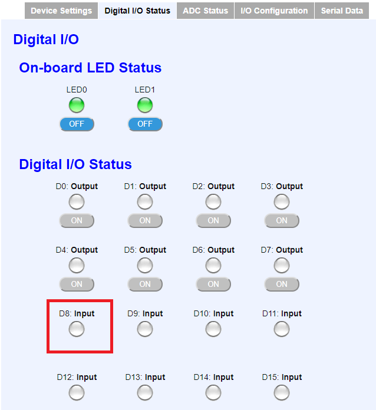Go to the Serial Data tab
Viewport: 376px width, 410px height.
[x=342, y=11]
